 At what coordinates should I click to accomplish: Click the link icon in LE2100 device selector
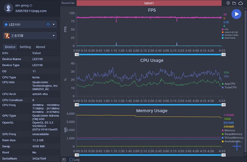48,24
